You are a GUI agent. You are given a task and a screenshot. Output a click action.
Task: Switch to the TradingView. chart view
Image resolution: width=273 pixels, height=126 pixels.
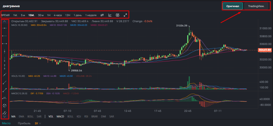(x=256, y=6)
